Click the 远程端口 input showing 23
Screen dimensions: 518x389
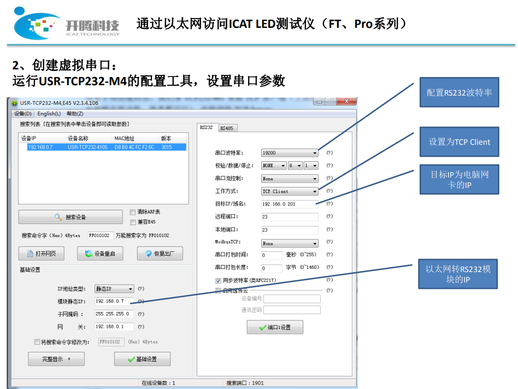[x=289, y=217]
